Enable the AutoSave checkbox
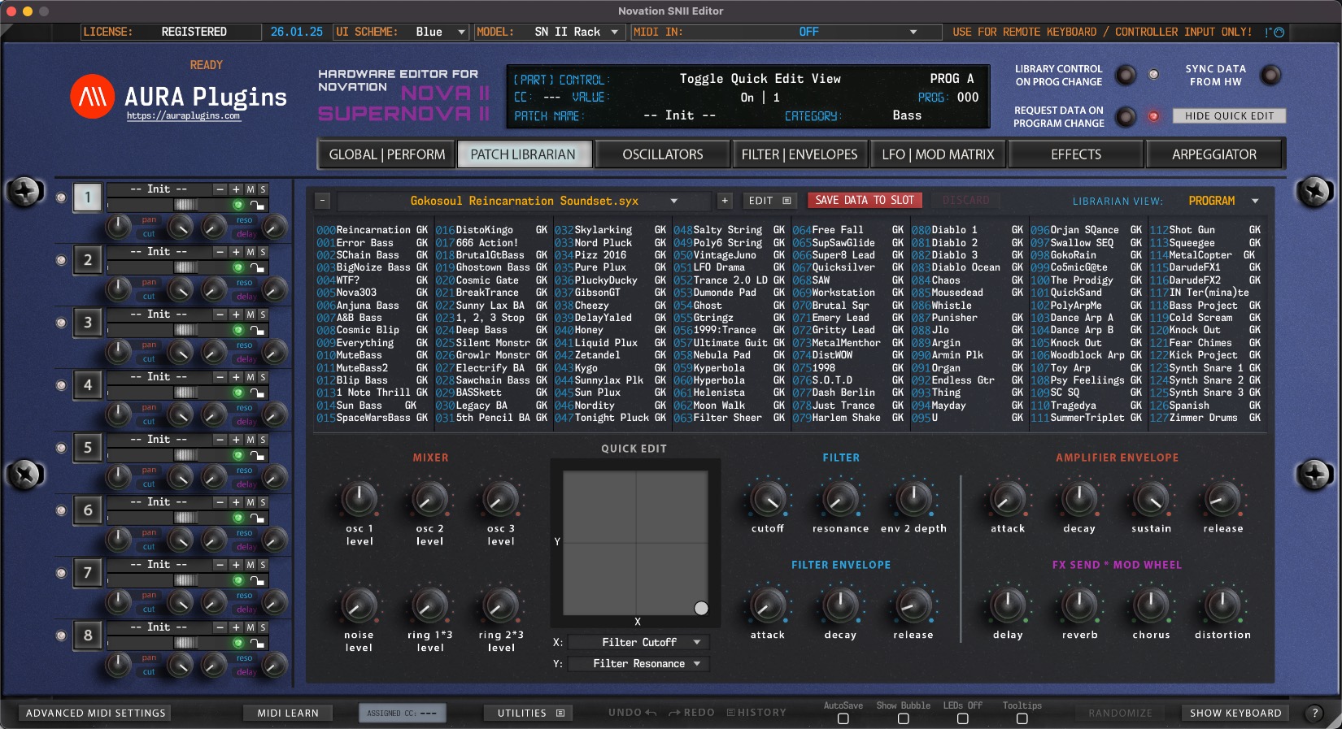This screenshot has width=1342, height=729. coord(843,718)
